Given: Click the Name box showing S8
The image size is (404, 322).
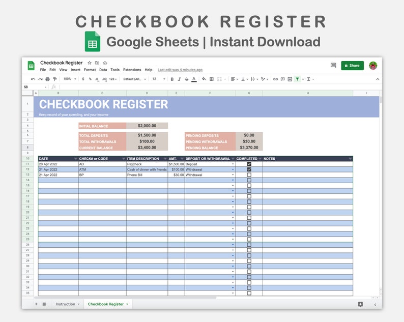Looking at the screenshot, I should pyautogui.click(x=35, y=87).
